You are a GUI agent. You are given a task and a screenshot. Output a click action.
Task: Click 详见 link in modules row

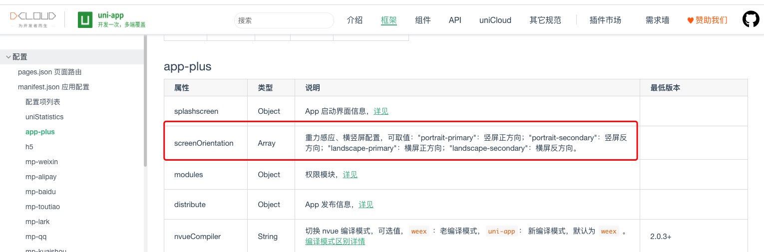click(x=350, y=174)
